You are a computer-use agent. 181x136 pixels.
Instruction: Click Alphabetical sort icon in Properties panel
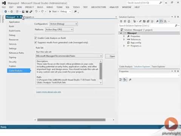pyautogui.click(x=125, y=80)
